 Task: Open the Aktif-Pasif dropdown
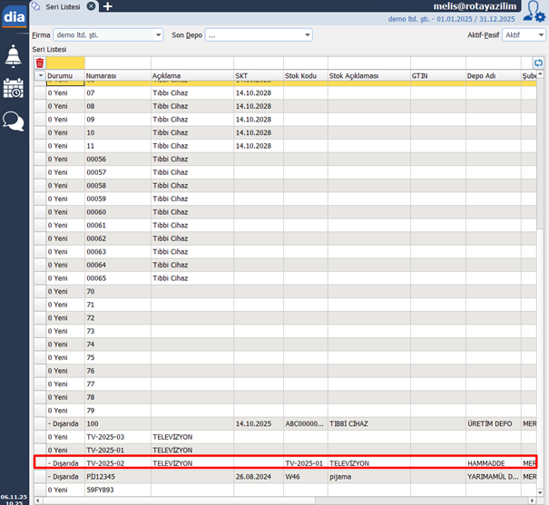541,35
